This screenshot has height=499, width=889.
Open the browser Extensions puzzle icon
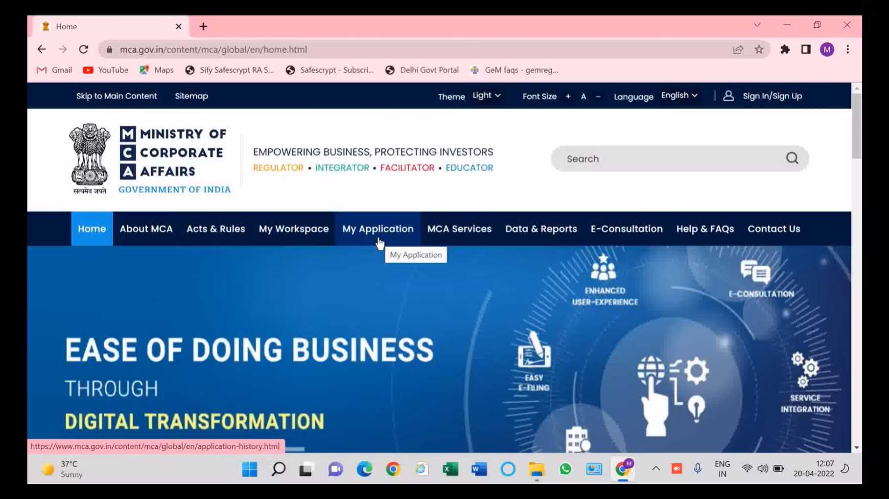tap(785, 49)
